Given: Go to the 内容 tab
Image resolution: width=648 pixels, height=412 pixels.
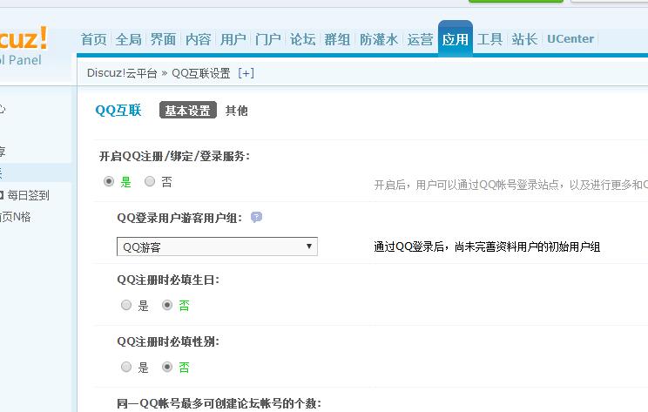Looking at the screenshot, I should pos(199,39).
